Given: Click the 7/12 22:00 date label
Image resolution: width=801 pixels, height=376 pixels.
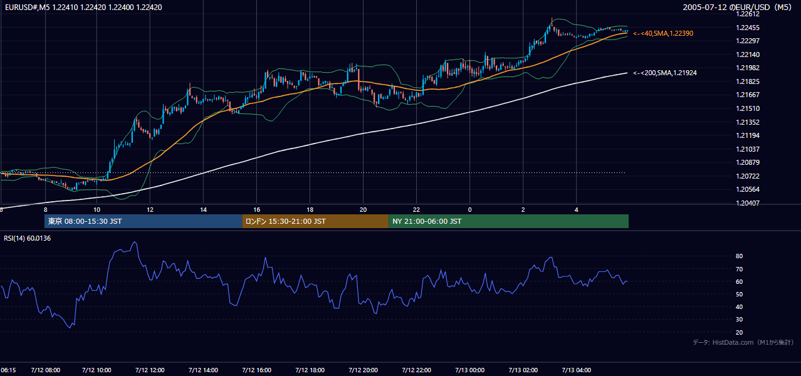Looking at the screenshot, I should pos(416,370).
